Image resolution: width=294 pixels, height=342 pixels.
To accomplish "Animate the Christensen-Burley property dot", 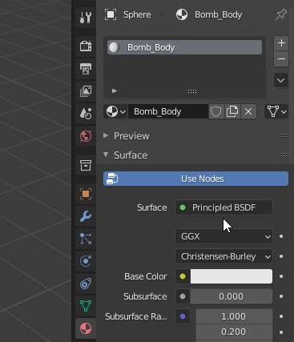I will pos(281,256).
